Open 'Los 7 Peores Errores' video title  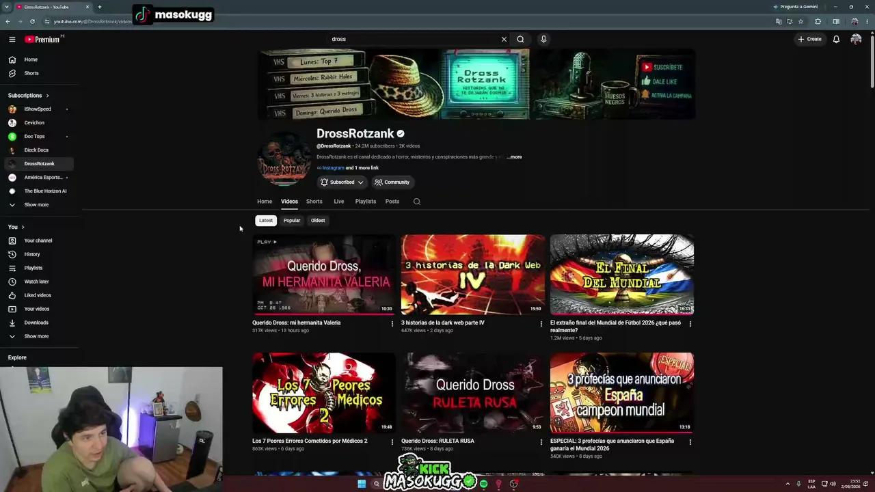click(310, 441)
